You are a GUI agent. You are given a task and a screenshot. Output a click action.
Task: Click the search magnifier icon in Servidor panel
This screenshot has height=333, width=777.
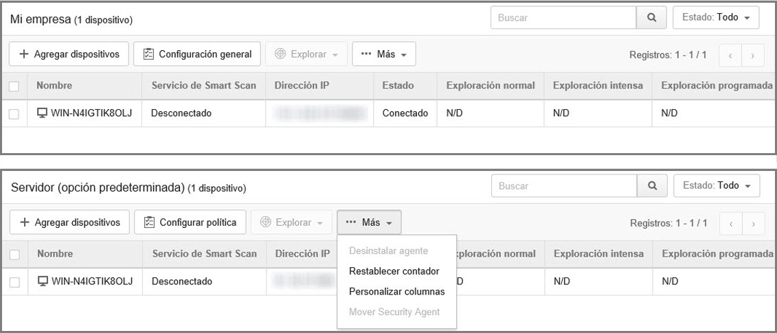pyautogui.click(x=653, y=185)
